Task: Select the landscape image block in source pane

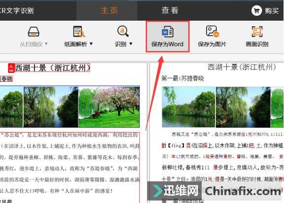Action: pyautogui.click(x=70, y=107)
